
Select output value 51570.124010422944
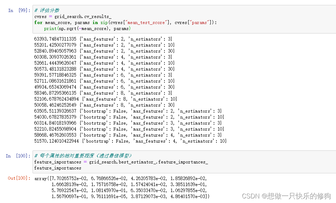56,141
